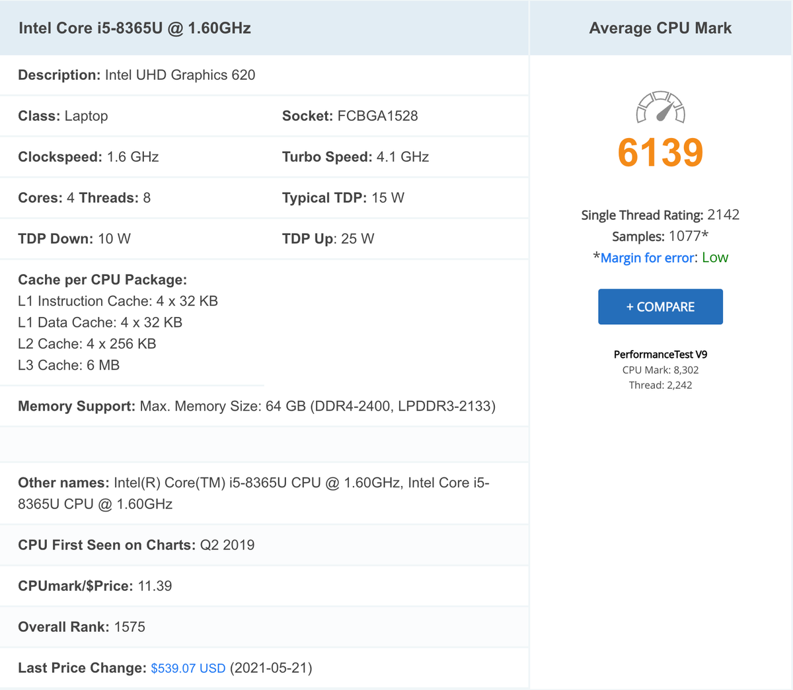The image size is (793, 690).
Task: Click the + COMPARE button
Action: [x=660, y=307]
